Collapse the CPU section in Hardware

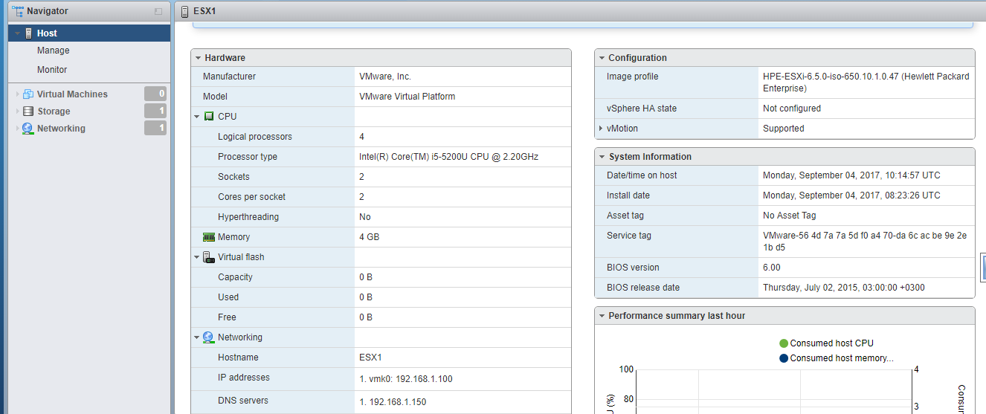click(197, 117)
